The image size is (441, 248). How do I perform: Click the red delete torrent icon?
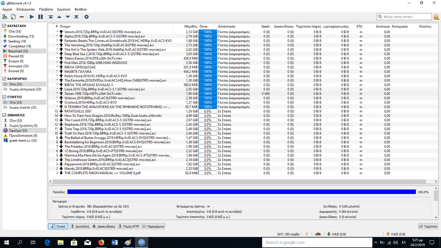22,17
